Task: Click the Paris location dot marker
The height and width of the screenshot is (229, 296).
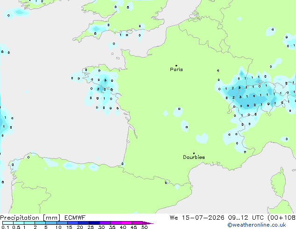Action: pyautogui.click(x=176, y=65)
